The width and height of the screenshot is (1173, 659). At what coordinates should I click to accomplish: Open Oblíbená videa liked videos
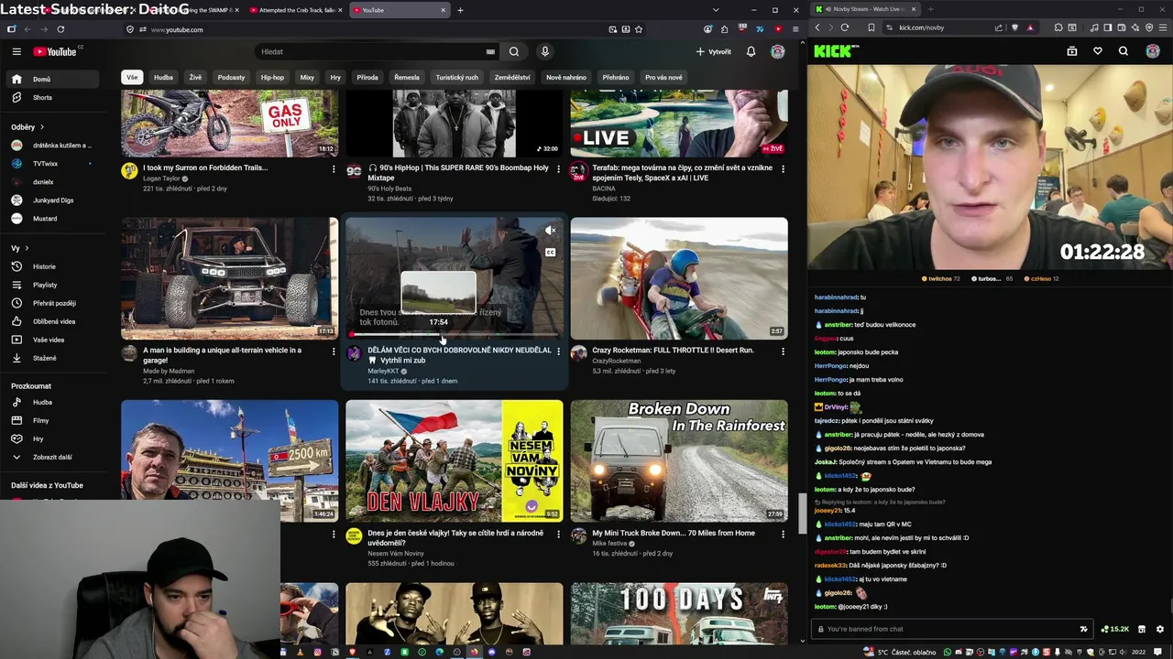pyautogui.click(x=53, y=321)
